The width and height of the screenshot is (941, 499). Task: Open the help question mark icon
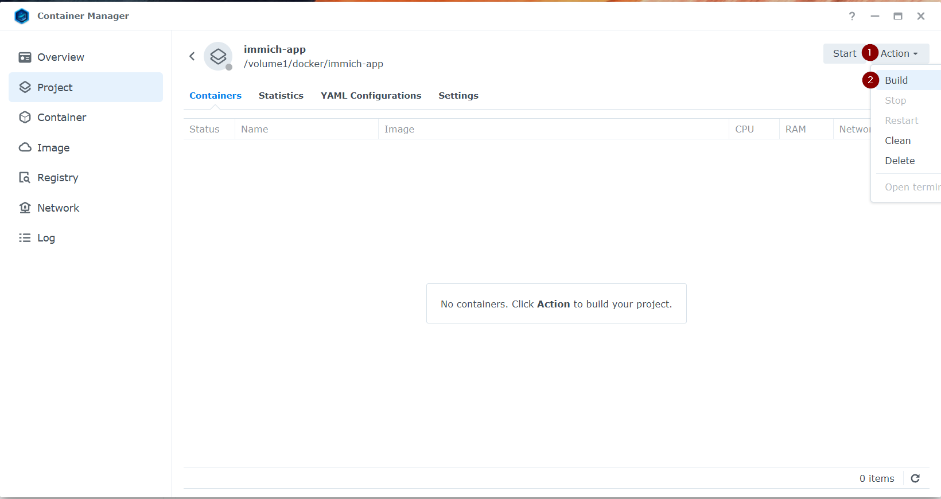[x=852, y=16]
